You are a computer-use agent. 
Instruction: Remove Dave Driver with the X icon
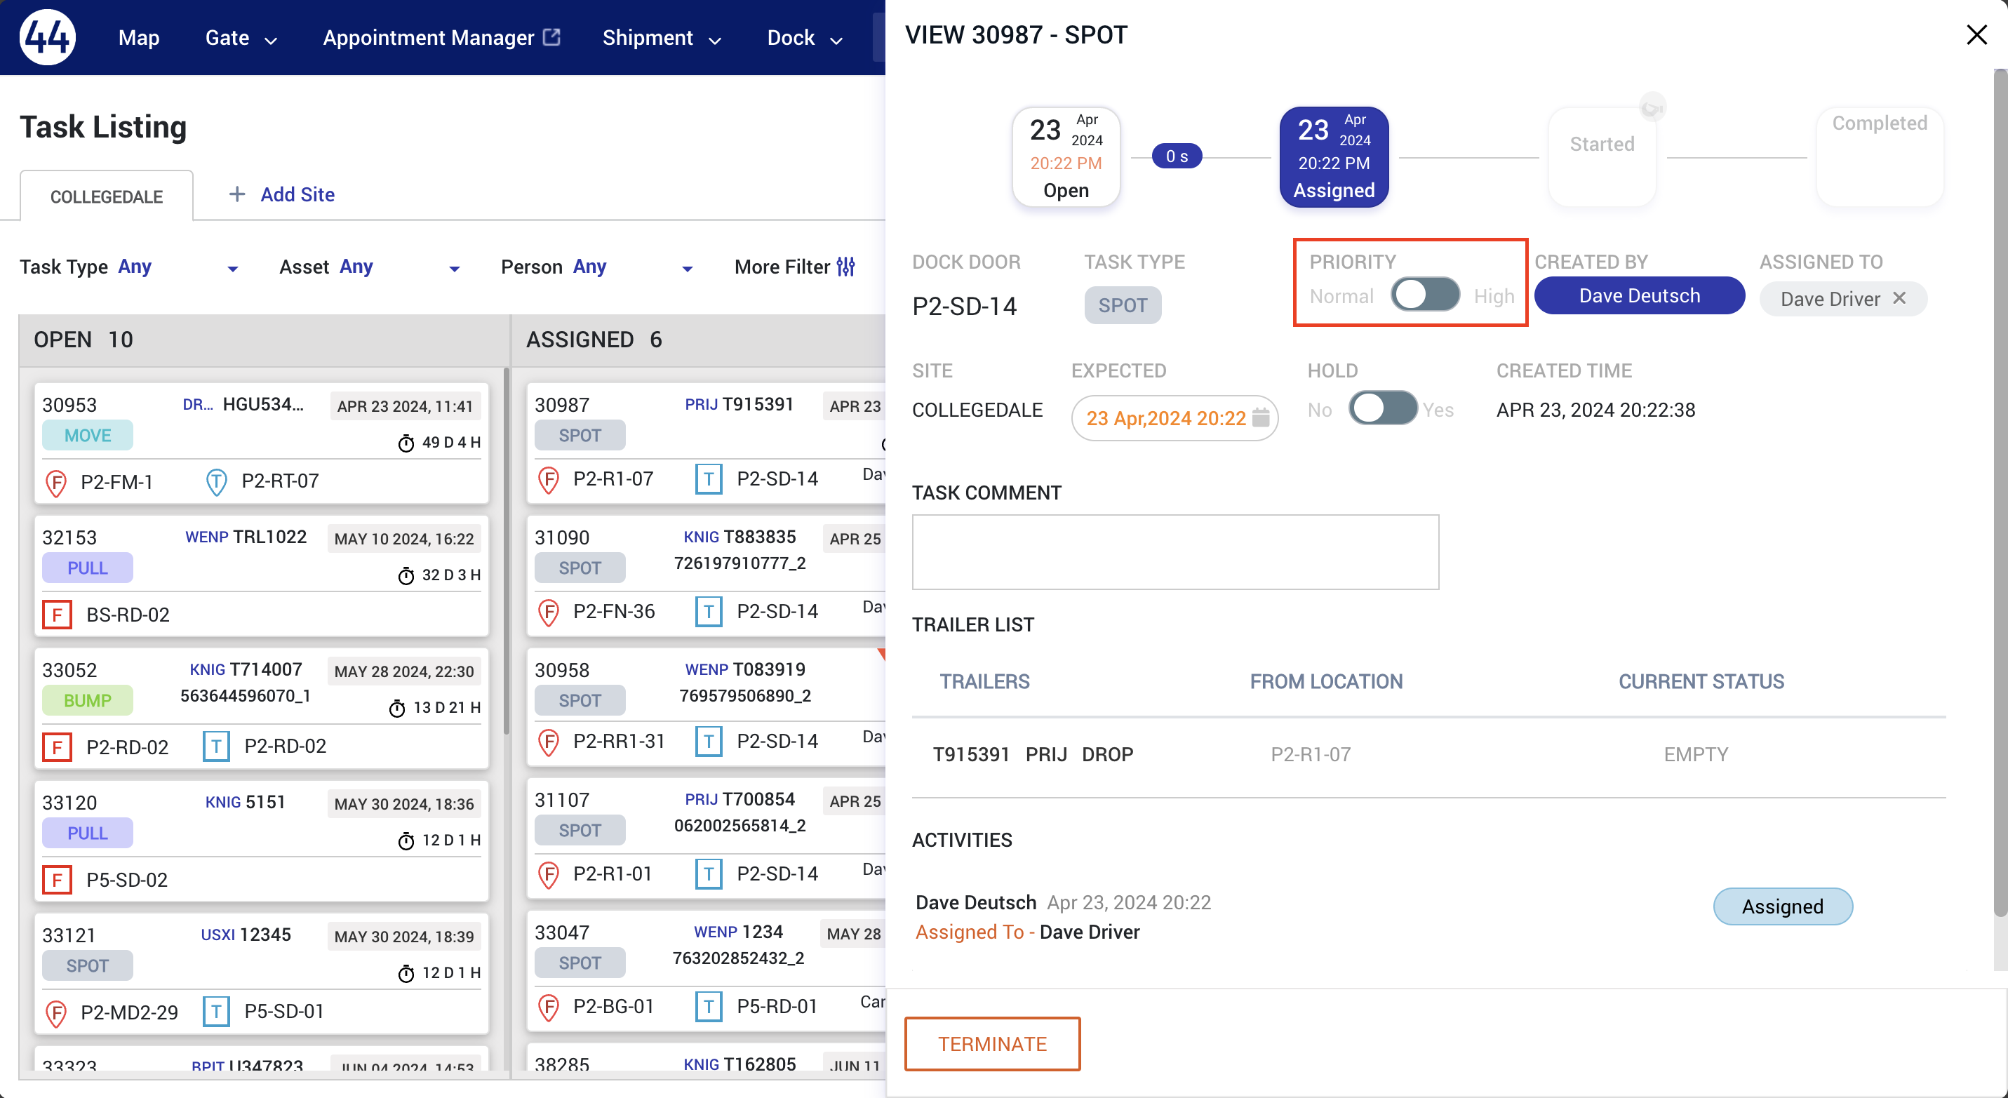click(1900, 297)
